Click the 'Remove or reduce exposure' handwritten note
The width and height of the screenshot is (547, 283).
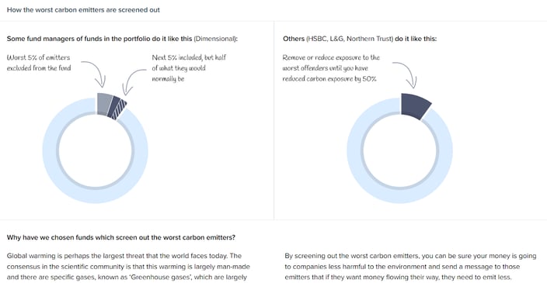331,68
